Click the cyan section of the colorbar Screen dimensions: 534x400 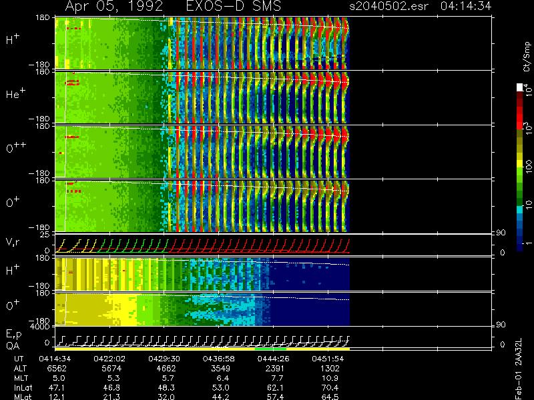[520, 209]
